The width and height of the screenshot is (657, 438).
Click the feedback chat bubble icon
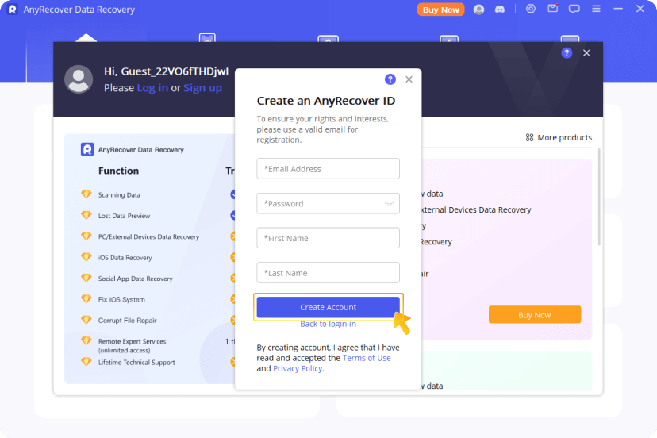[574, 10]
